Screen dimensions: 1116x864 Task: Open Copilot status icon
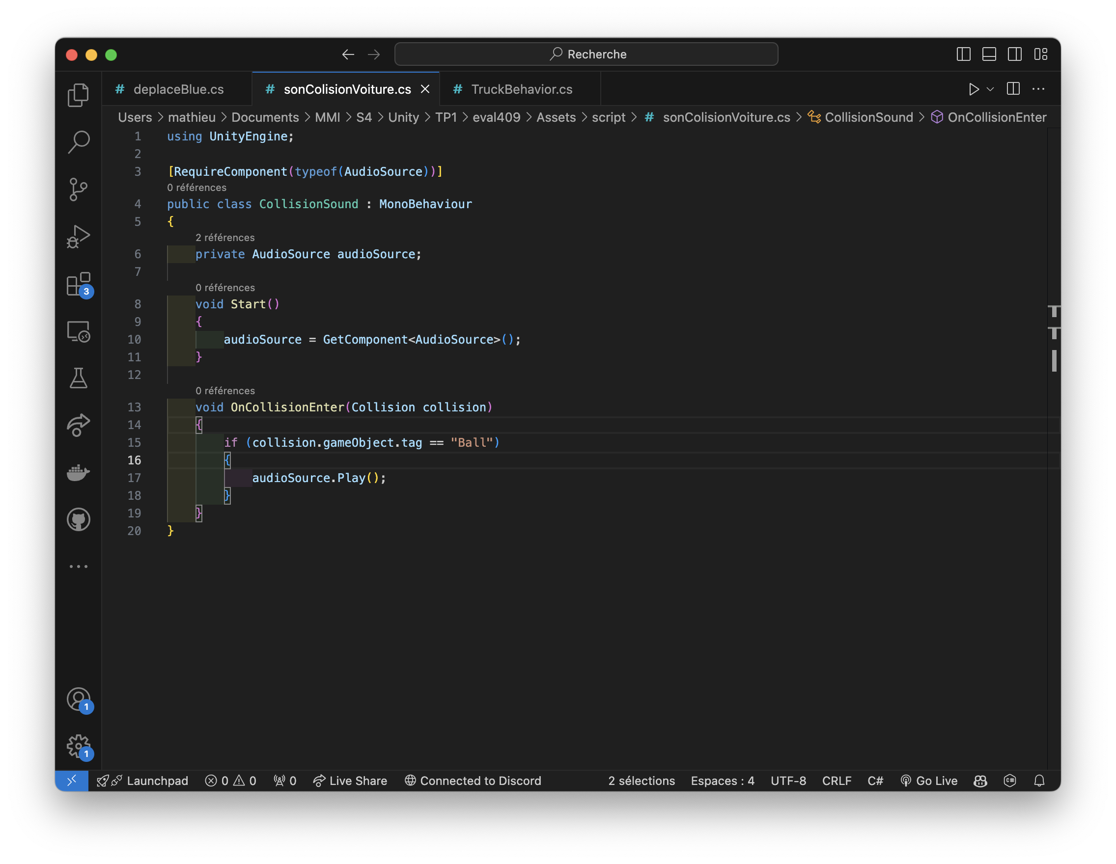(980, 781)
